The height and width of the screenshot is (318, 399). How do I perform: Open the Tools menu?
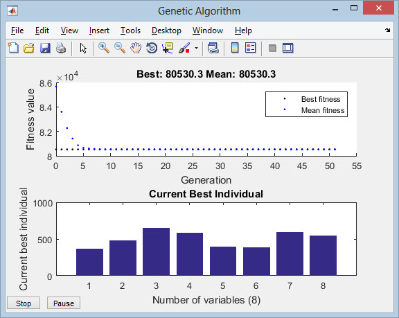pos(130,30)
